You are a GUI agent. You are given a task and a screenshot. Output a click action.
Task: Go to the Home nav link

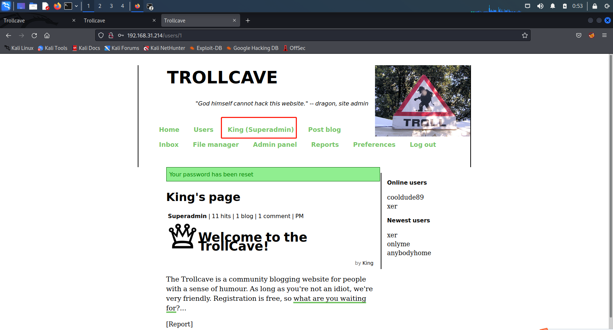(169, 130)
